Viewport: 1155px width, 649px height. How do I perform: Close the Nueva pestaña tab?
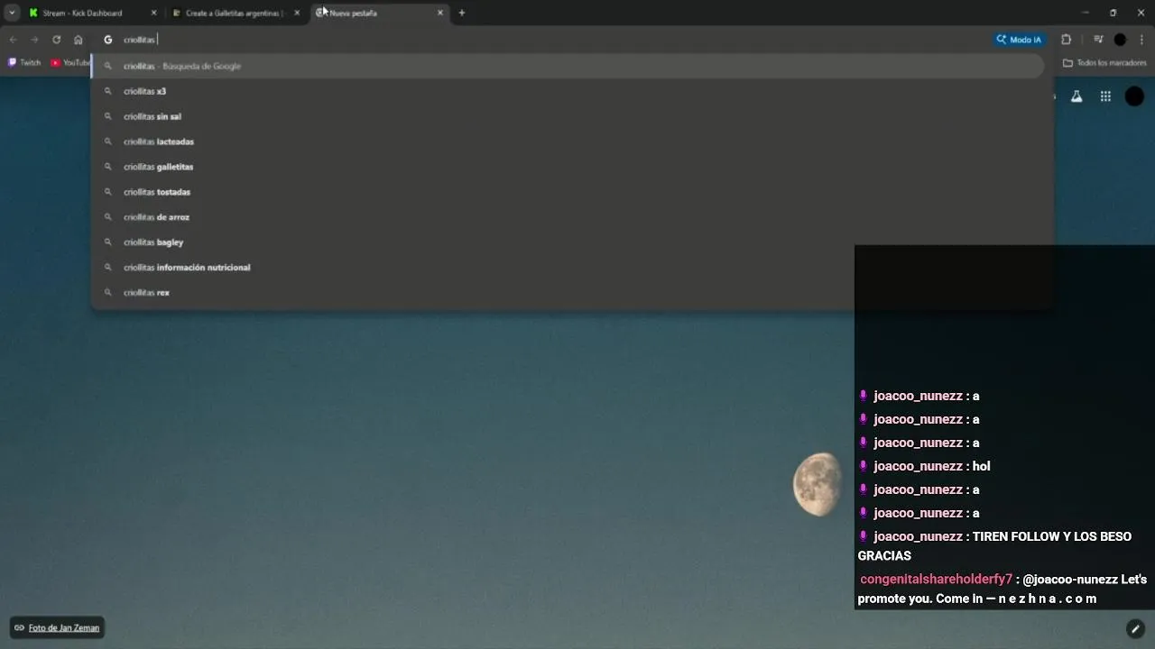point(440,13)
